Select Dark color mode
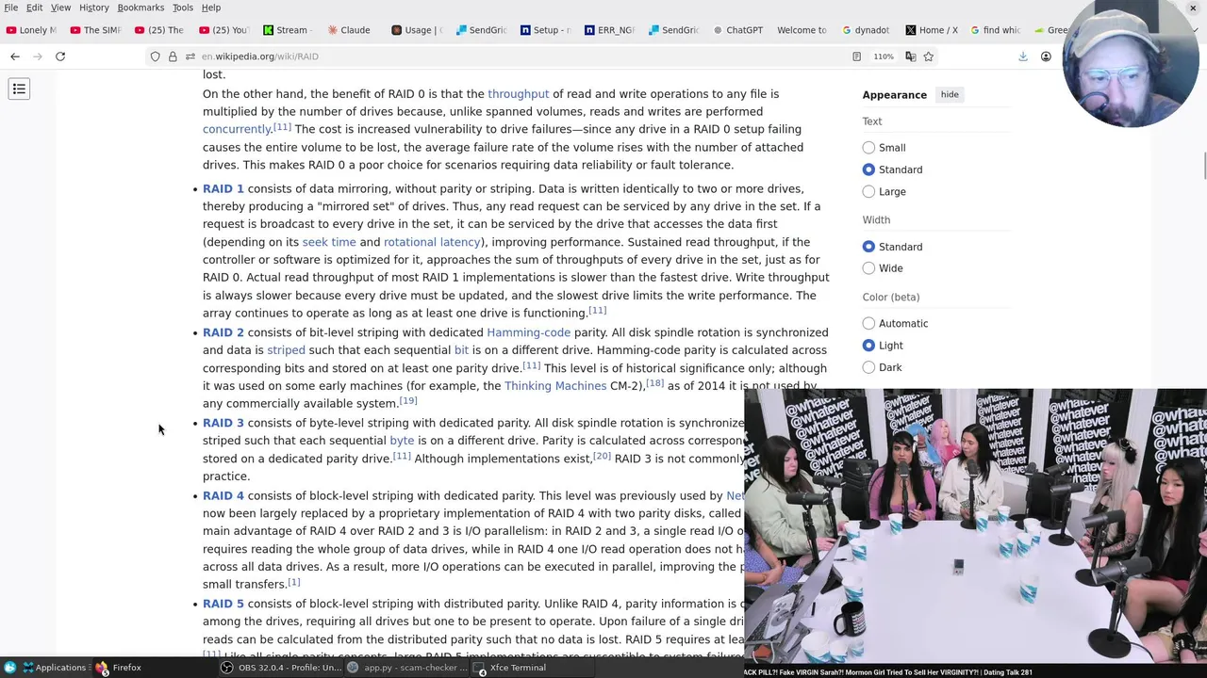 click(x=868, y=367)
